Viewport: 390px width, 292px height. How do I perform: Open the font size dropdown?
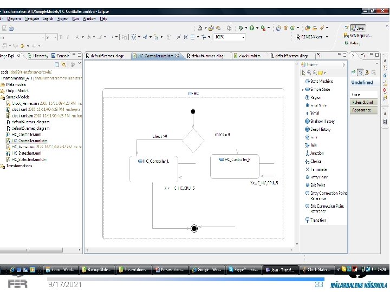pyautogui.click(x=55, y=37)
